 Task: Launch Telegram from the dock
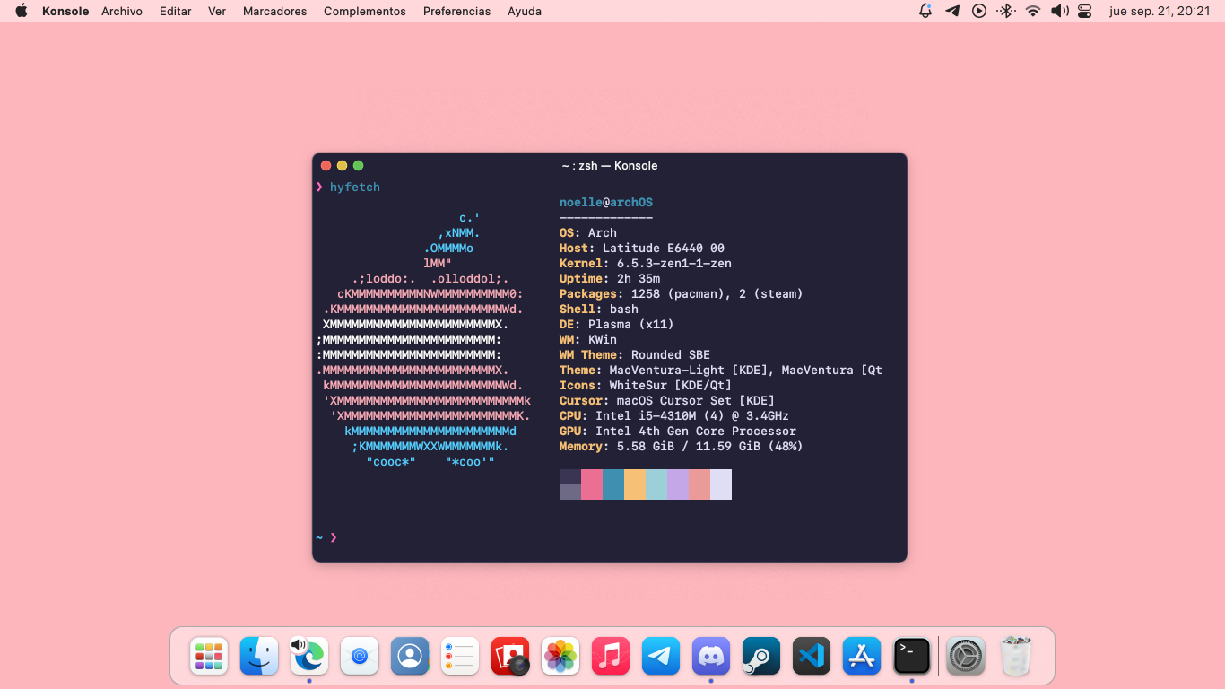(x=661, y=656)
